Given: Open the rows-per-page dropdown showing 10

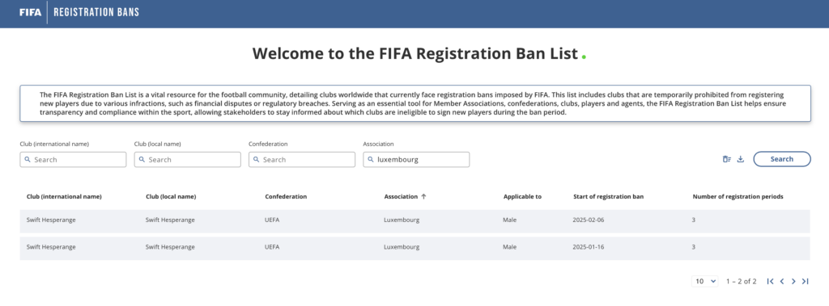Looking at the screenshot, I should pos(705,281).
